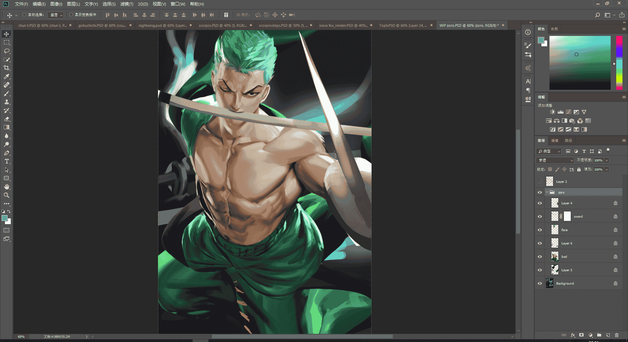Show the hidden Layer 2

540,181
